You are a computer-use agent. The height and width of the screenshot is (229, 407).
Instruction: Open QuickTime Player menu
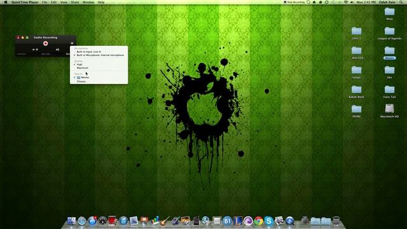point(25,2)
